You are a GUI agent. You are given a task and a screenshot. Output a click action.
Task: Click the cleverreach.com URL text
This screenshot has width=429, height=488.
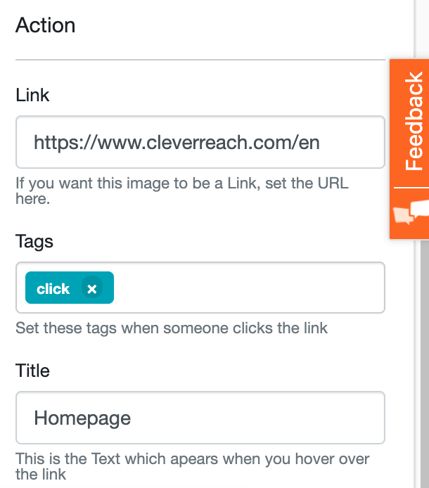[177, 143]
